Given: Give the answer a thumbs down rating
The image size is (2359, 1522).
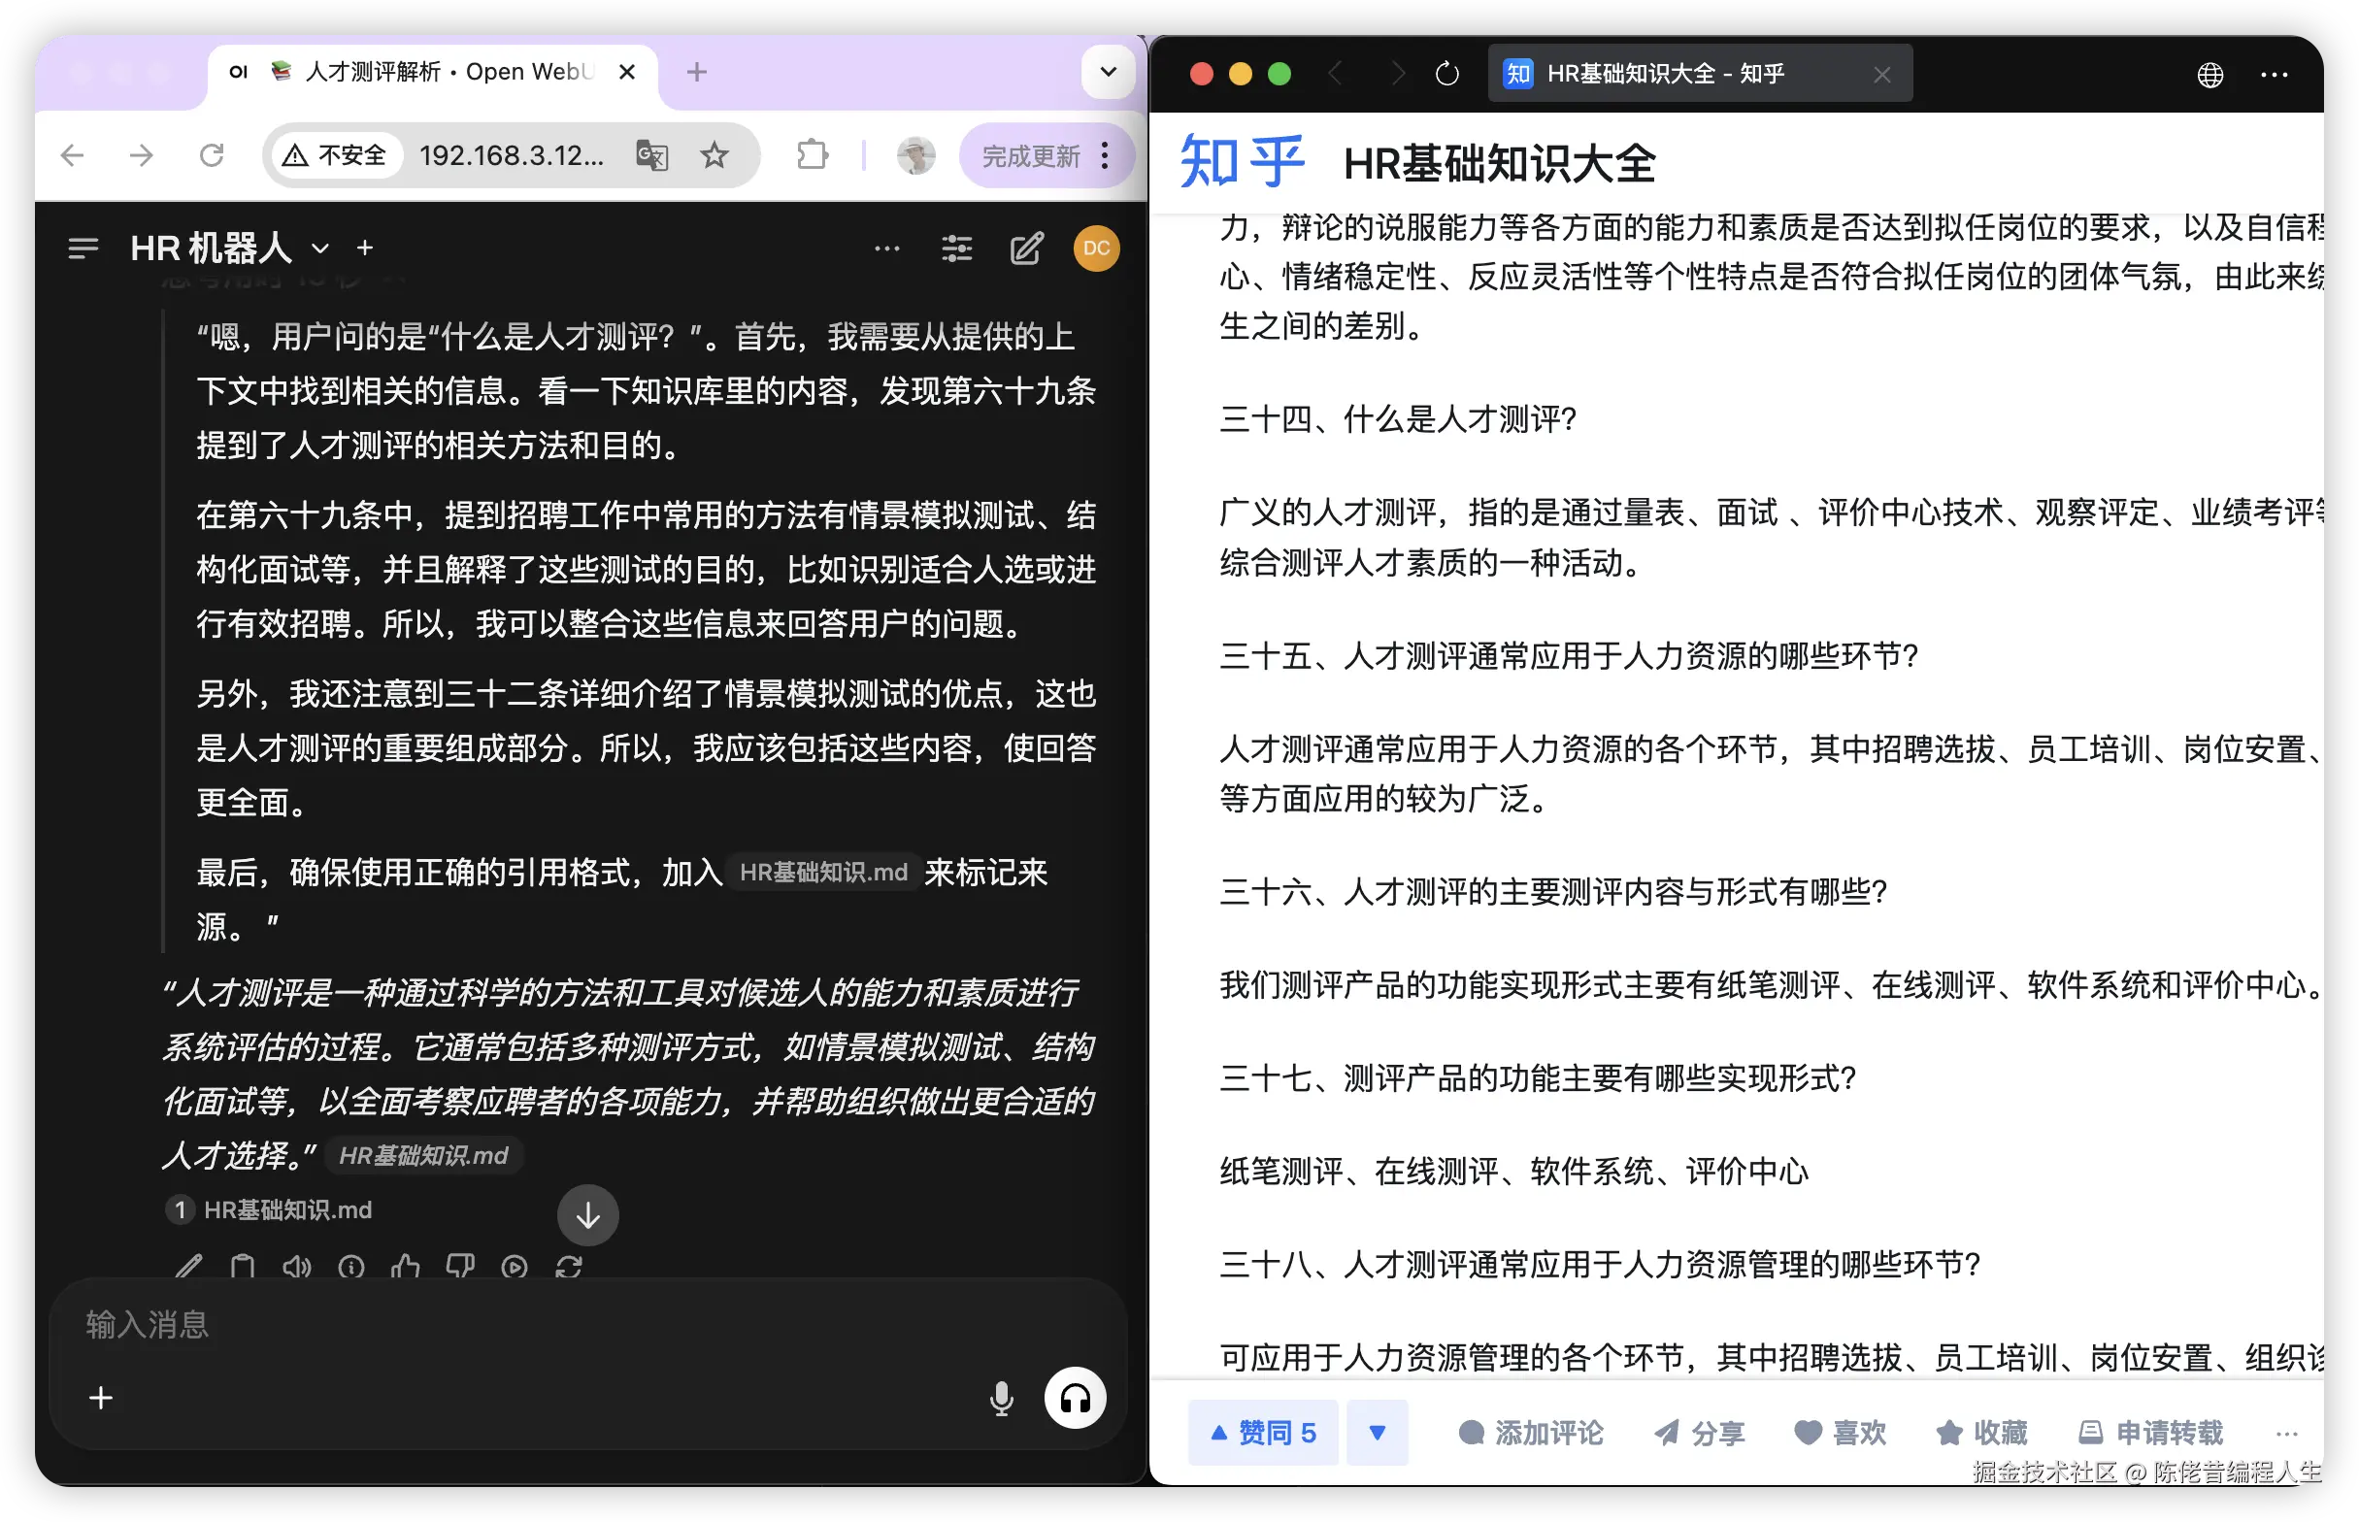Looking at the screenshot, I should pos(461,1268).
